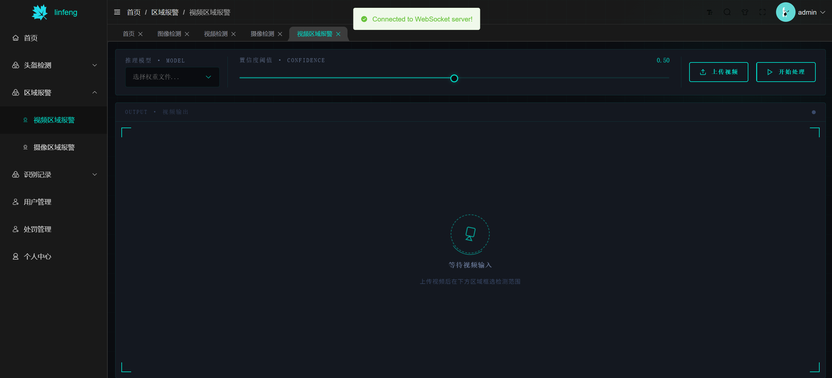832x378 pixels.
Task: Open 用户管理 in the sidebar
Action: [x=53, y=202]
